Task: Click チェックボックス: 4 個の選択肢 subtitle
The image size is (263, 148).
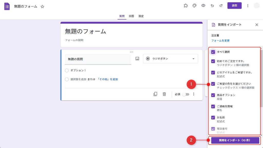Action: pos(236,88)
